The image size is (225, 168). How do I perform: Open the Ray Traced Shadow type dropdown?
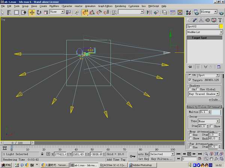click(x=217, y=94)
